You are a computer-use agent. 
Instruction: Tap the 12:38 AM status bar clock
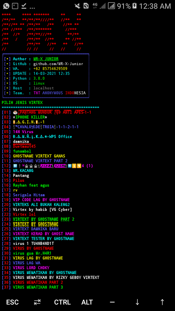pyautogui.click(x=155, y=6)
